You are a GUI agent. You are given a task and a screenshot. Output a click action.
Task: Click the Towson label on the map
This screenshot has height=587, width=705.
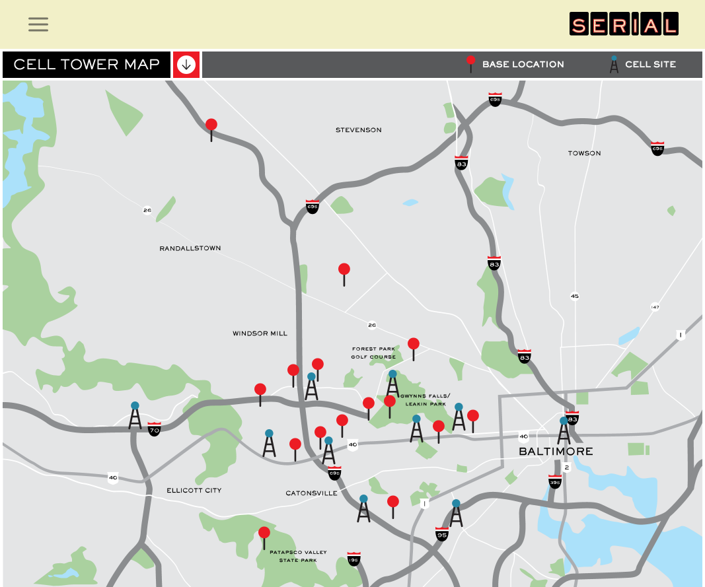[584, 153]
